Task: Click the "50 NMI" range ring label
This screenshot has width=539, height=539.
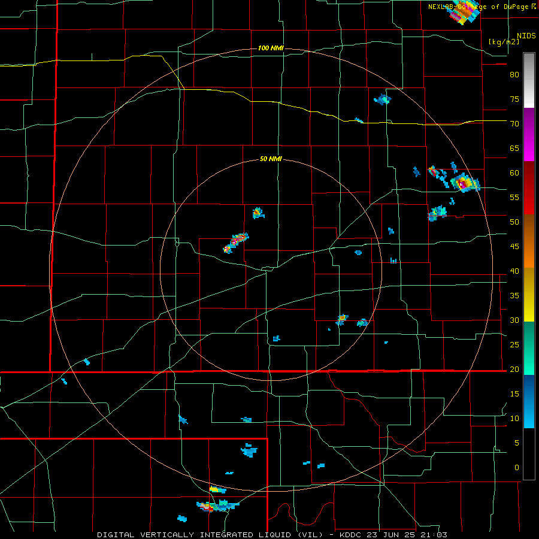Action: [x=271, y=159]
